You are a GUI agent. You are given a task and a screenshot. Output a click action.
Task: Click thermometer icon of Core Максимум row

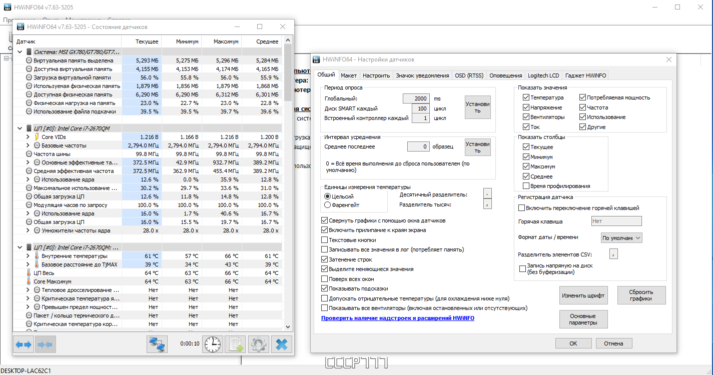tap(29, 281)
